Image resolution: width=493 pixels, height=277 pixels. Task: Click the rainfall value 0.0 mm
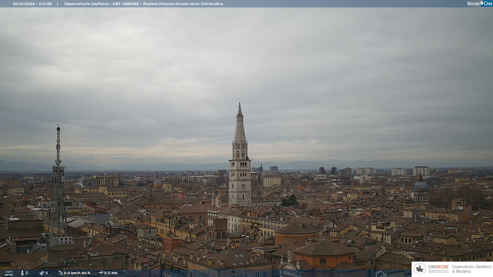pos(111,273)
